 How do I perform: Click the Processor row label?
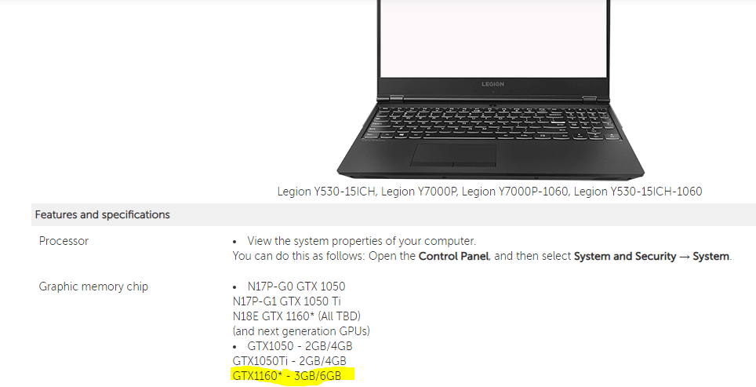(x=64, y=241)
